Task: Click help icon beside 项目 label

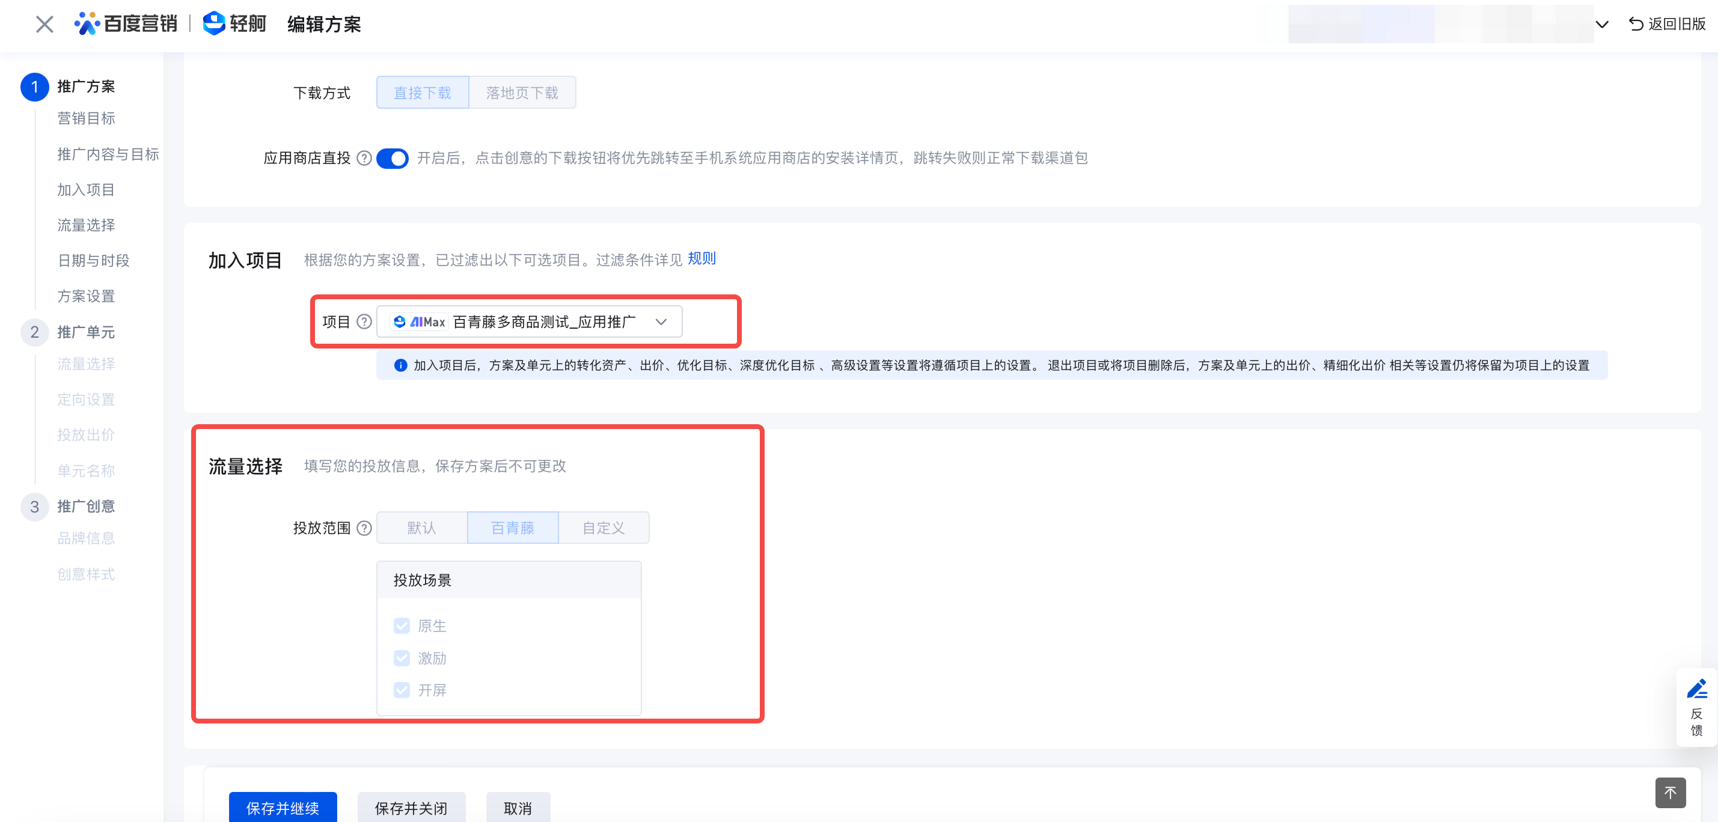Action: click(x=364, y=322)
